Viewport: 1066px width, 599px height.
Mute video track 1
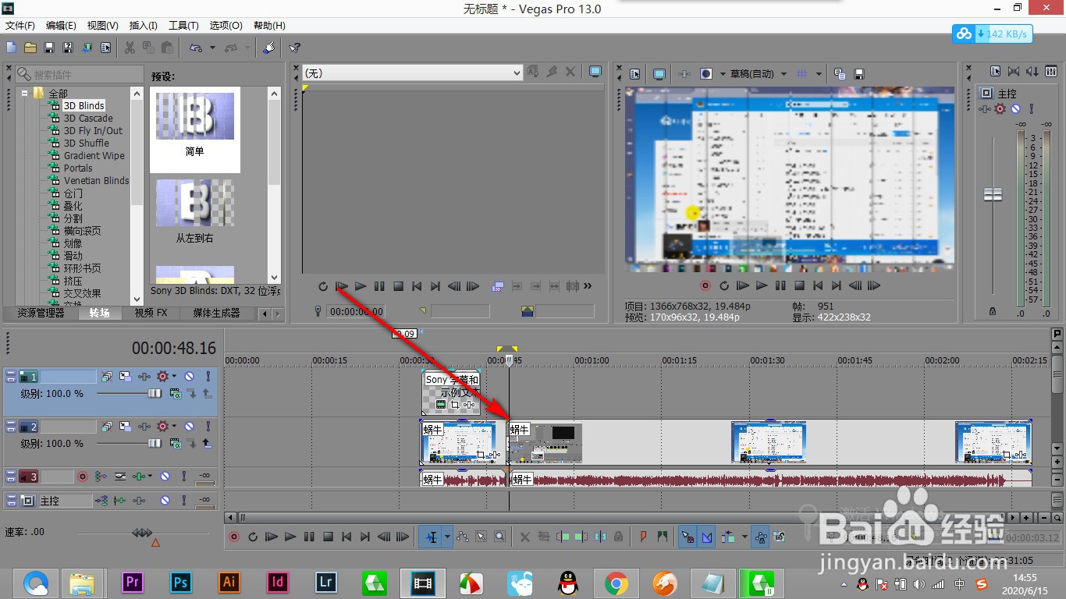pos(189,376)
